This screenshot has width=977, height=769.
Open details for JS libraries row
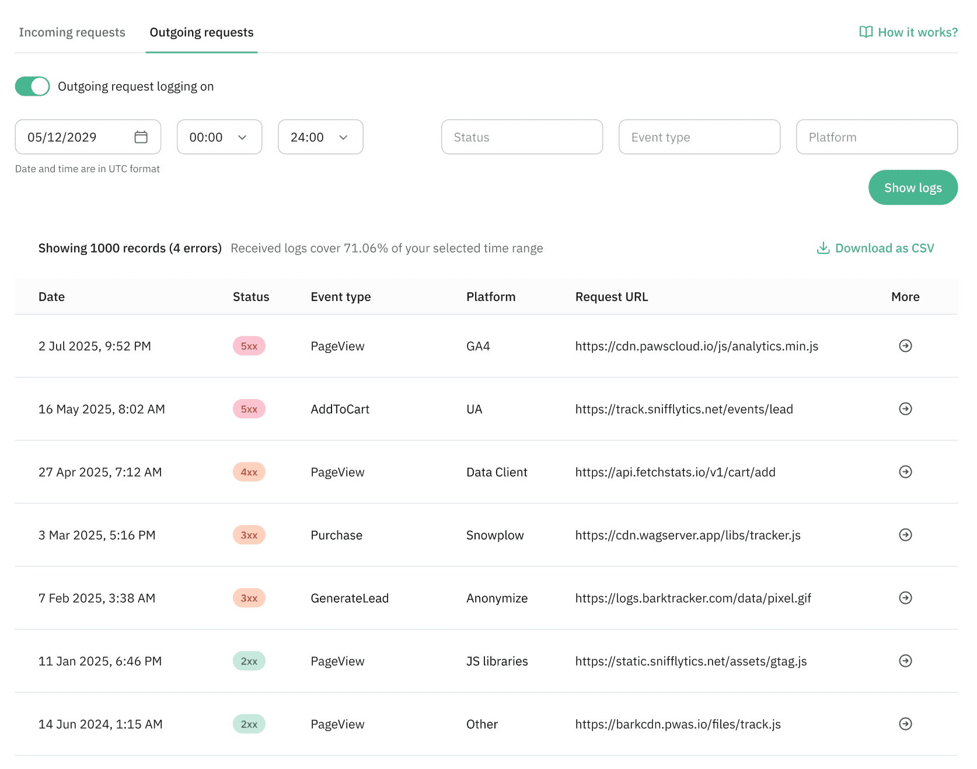(905, 661)
